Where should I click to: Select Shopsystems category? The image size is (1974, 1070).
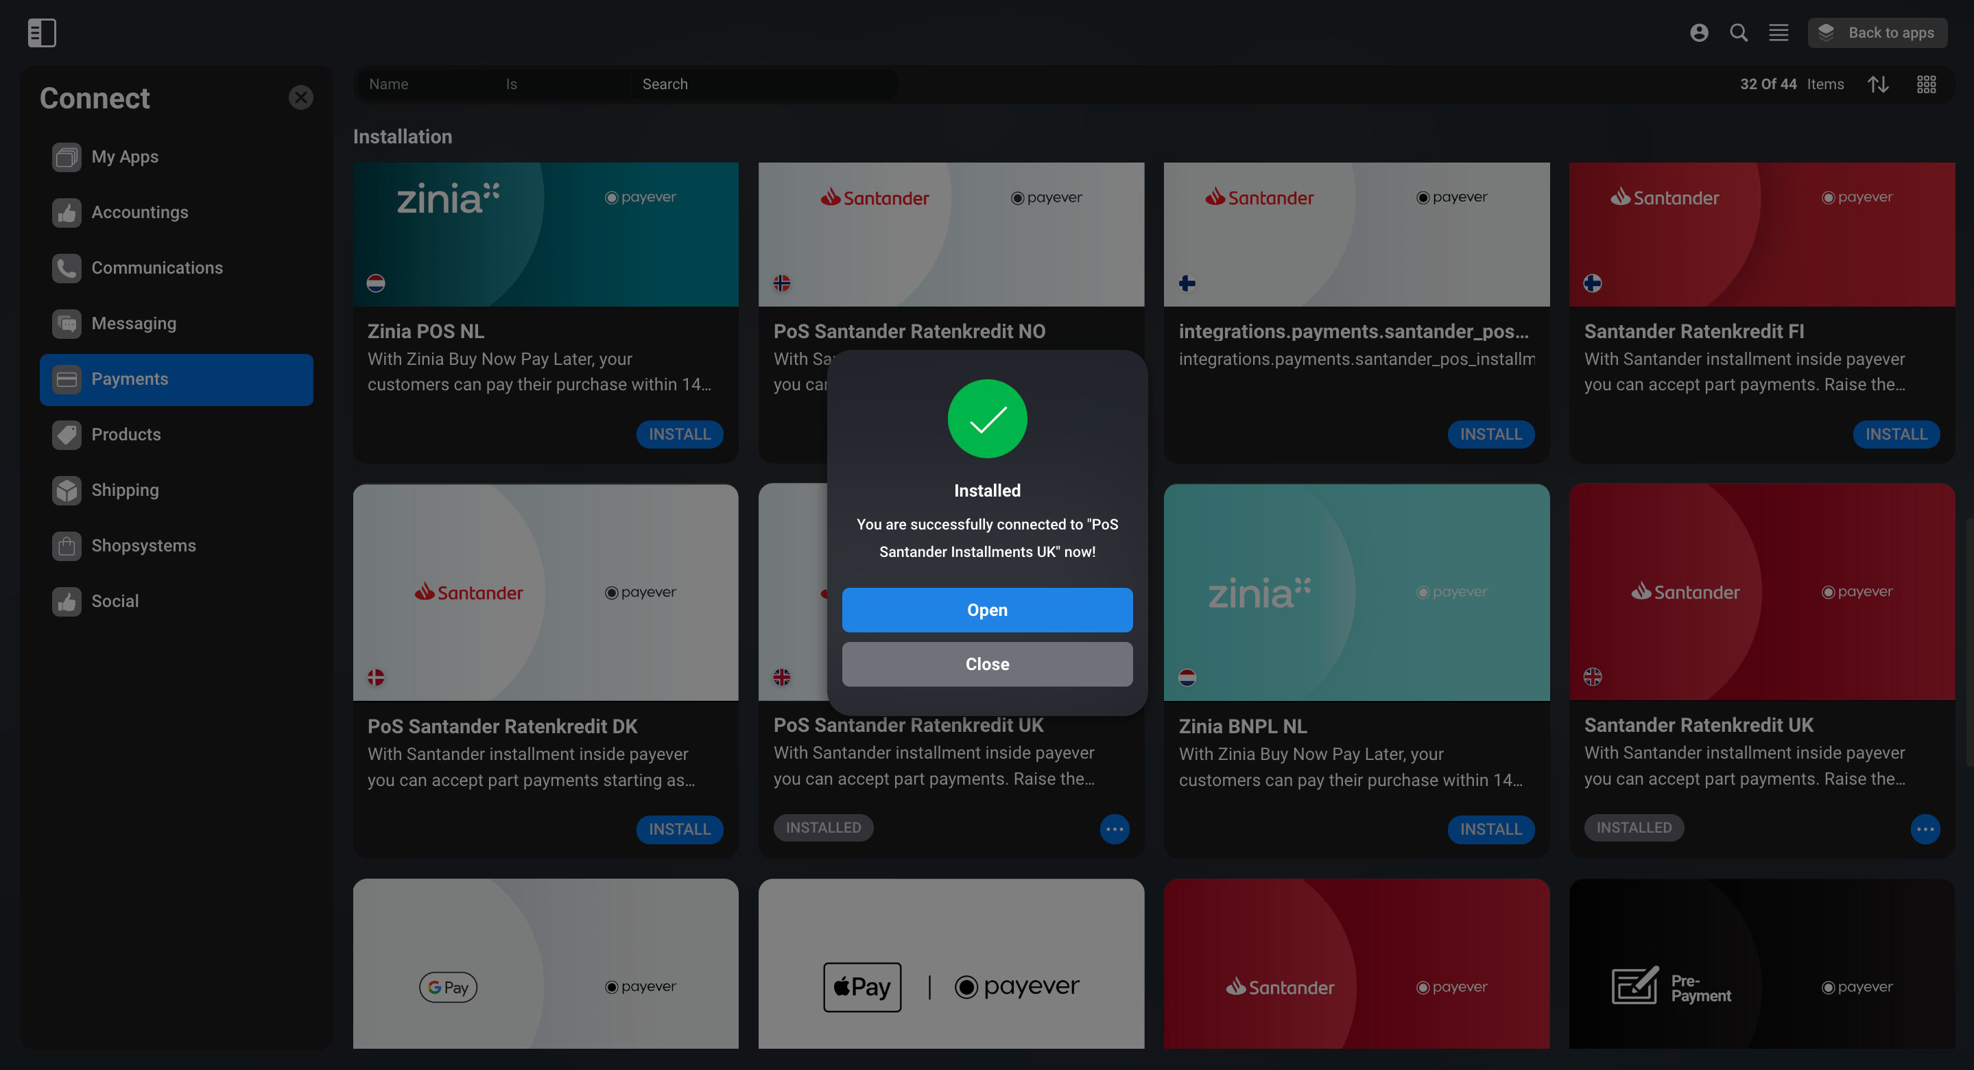point(176,546)
